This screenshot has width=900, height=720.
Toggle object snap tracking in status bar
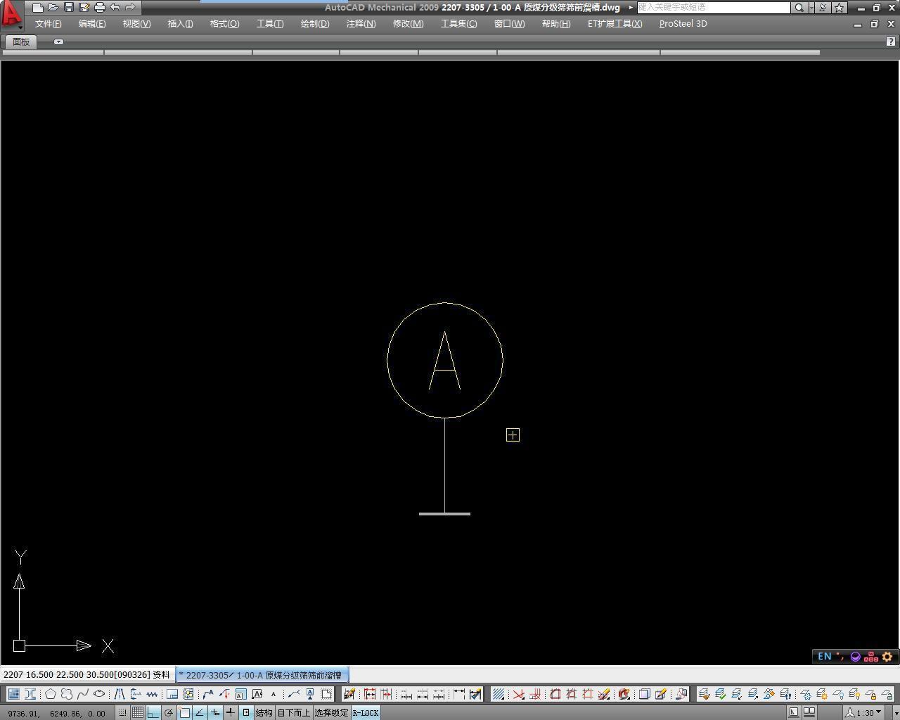tap(200, 712)
